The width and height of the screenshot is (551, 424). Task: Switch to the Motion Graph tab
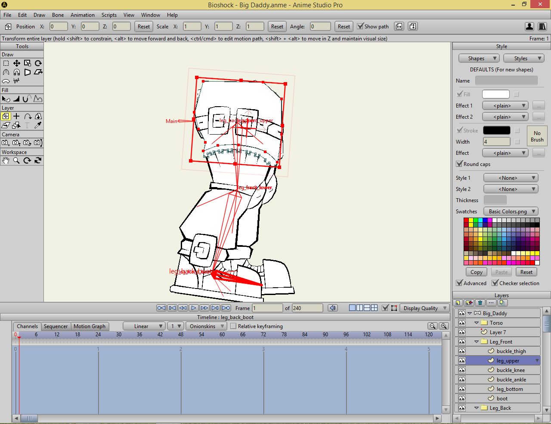point(90,326)
